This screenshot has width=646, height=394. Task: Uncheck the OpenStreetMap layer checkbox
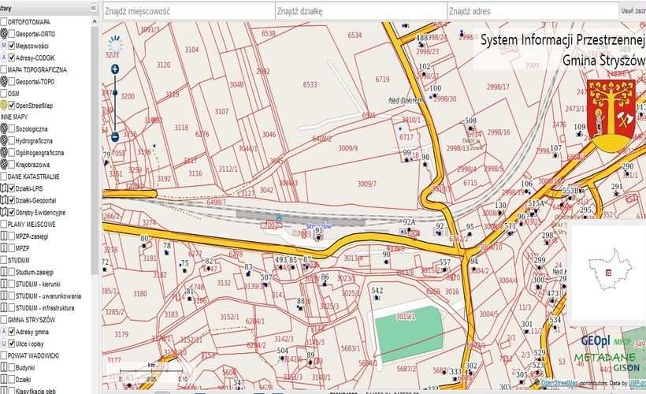[13, 105]
